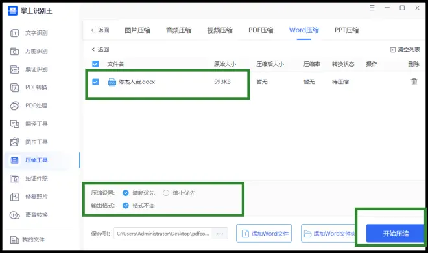Open PDF处理 in the sidebar
The height and width of the screenshot is (253, 428).
point(29,105)
